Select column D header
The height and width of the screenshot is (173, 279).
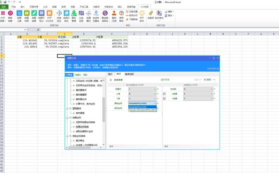[65, 34]
